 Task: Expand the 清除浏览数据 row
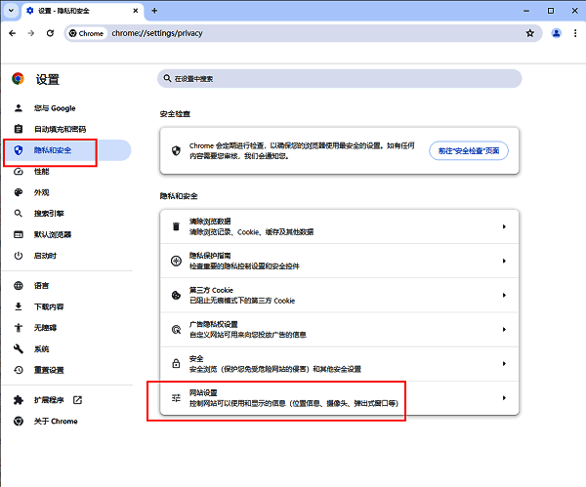pyautogui.click(x=339, y=226)
